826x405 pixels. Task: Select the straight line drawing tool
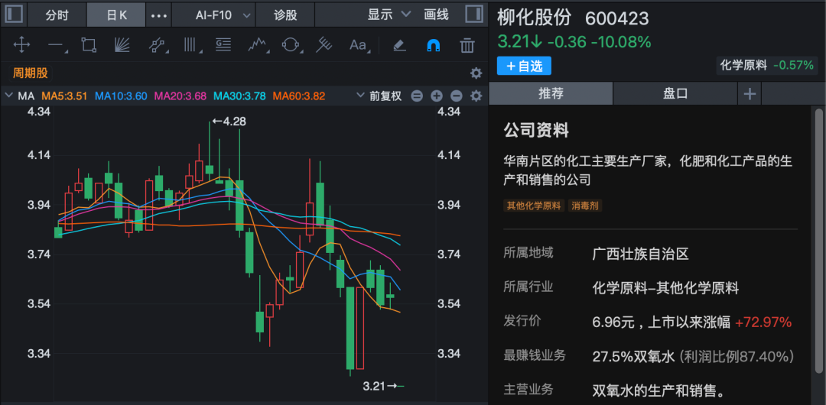click(55, 45)
